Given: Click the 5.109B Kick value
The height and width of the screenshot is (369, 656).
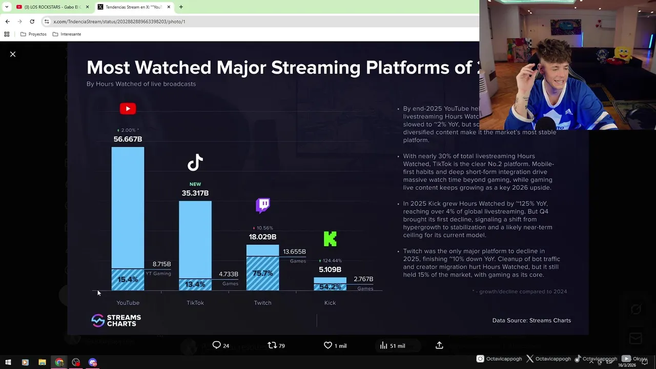Looking at the screenshot, I should pyautogui.click(x=330, y=270).
